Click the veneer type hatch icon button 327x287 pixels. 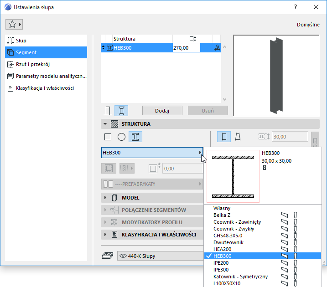[127, 168]
